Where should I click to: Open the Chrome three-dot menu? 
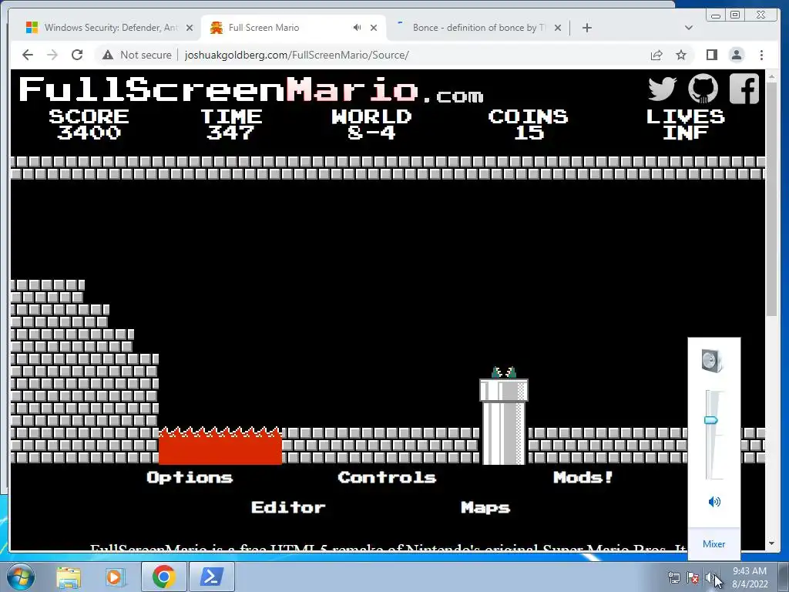coord(761,55)
